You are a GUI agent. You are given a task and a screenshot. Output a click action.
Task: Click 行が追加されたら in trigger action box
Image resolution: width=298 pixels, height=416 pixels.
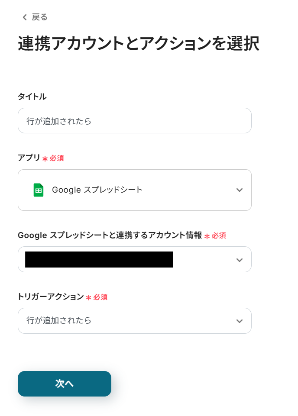[x=59, y=321]
